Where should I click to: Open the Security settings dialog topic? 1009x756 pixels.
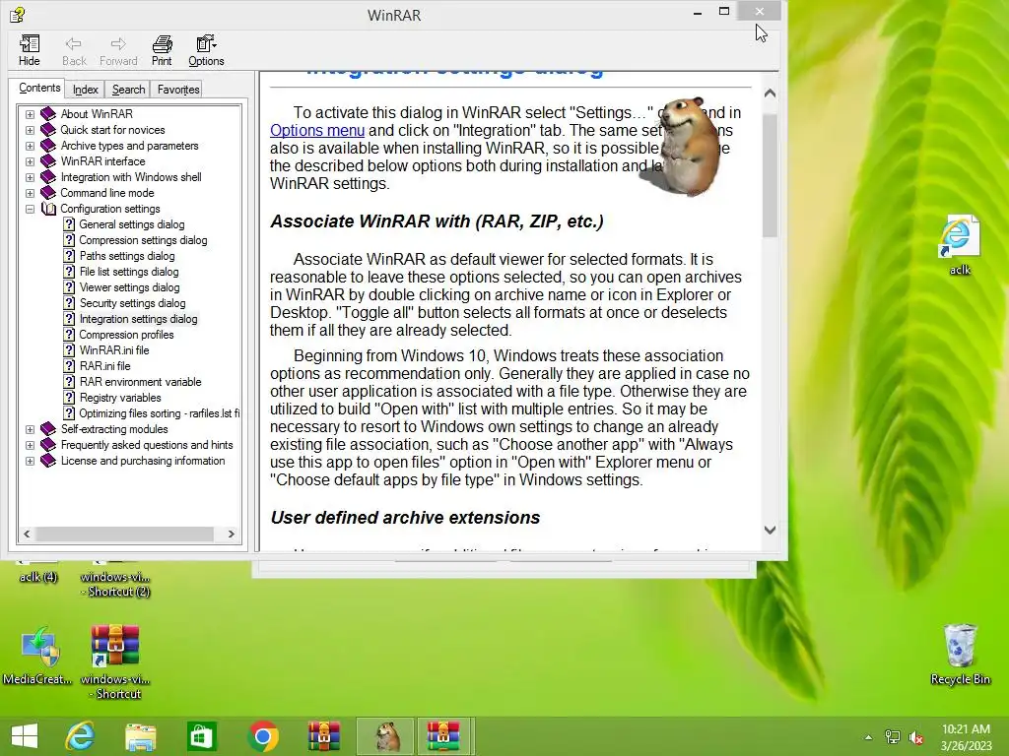(x=132, y=303)
